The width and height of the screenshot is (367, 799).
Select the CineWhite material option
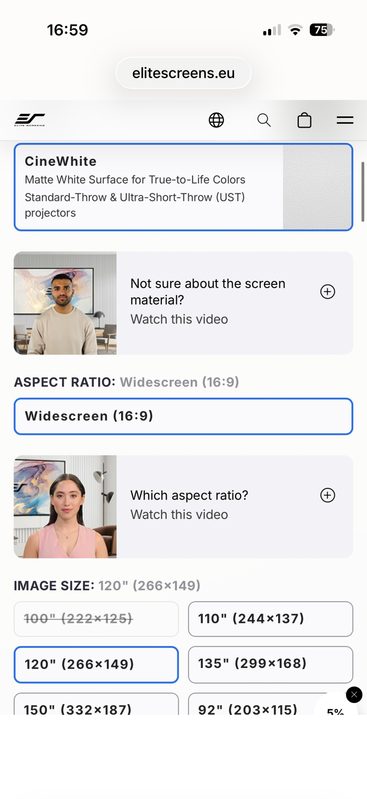pyautogui.click(x=183, y=187)
